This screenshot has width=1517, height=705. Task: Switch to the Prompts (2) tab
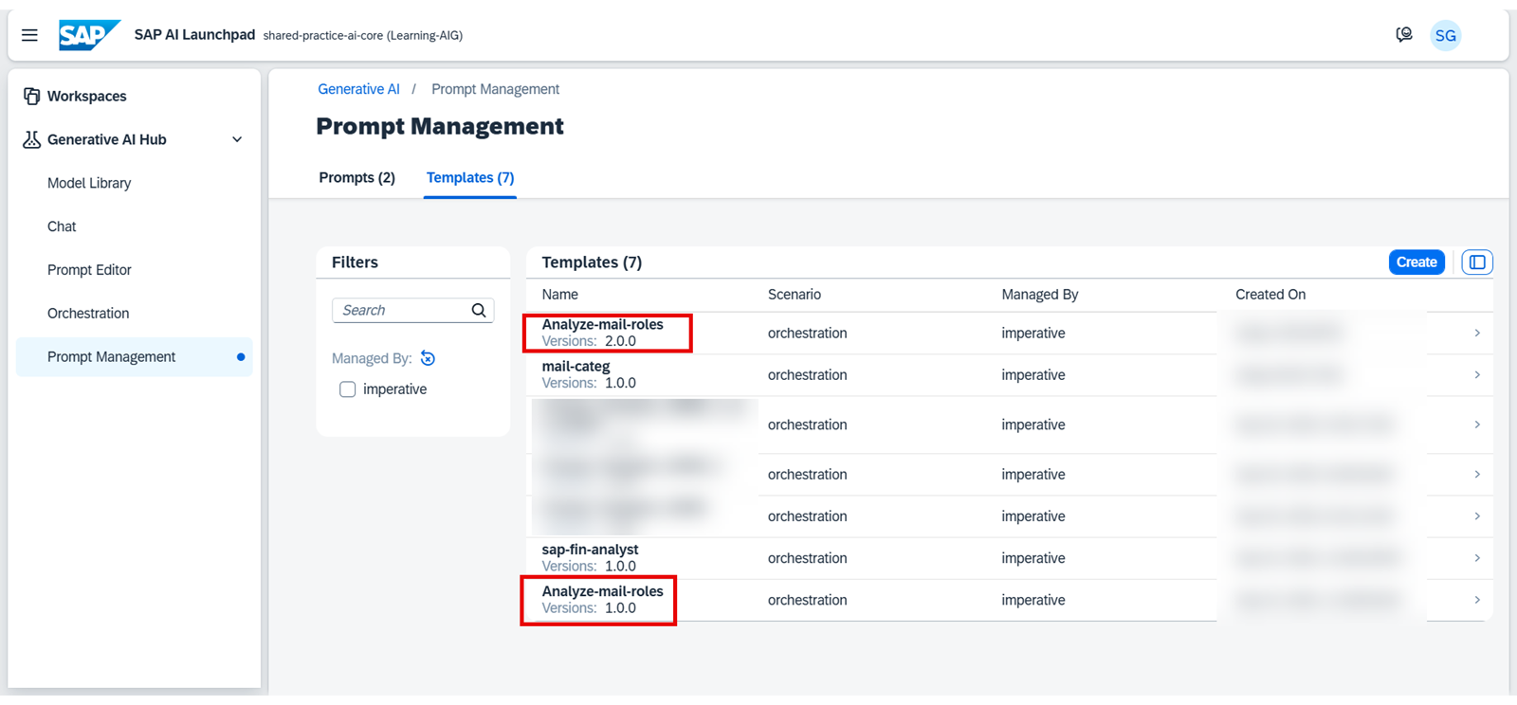point(356,177)
